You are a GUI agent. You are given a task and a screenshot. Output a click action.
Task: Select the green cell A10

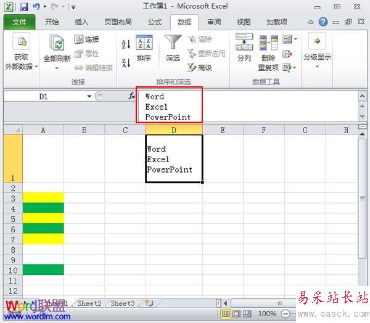tap(43, 269)
